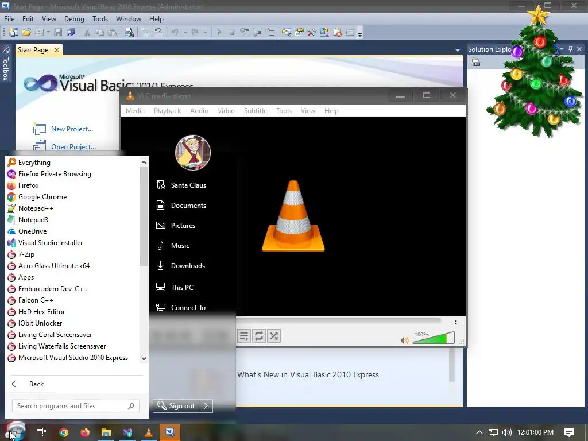Click the Save toolbar icon
The width and height of the screenshot is (588, 441).
58,33
